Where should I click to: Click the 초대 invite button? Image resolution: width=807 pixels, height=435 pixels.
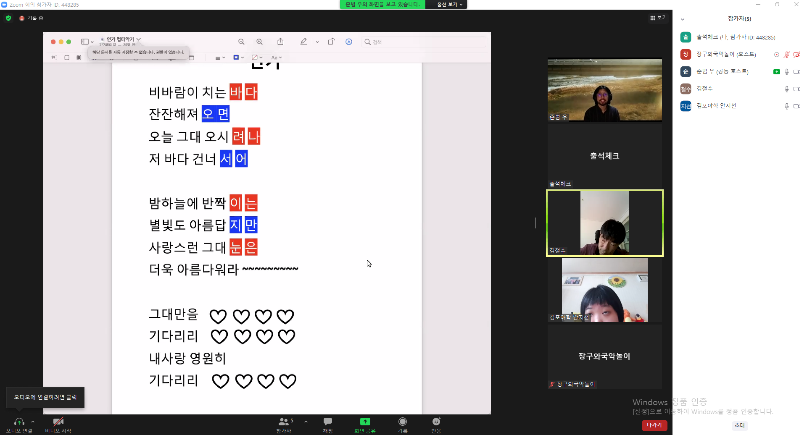740,425
